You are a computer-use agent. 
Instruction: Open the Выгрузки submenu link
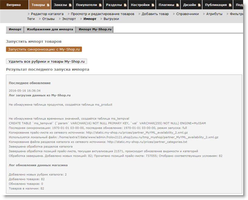tap(111, 19)
